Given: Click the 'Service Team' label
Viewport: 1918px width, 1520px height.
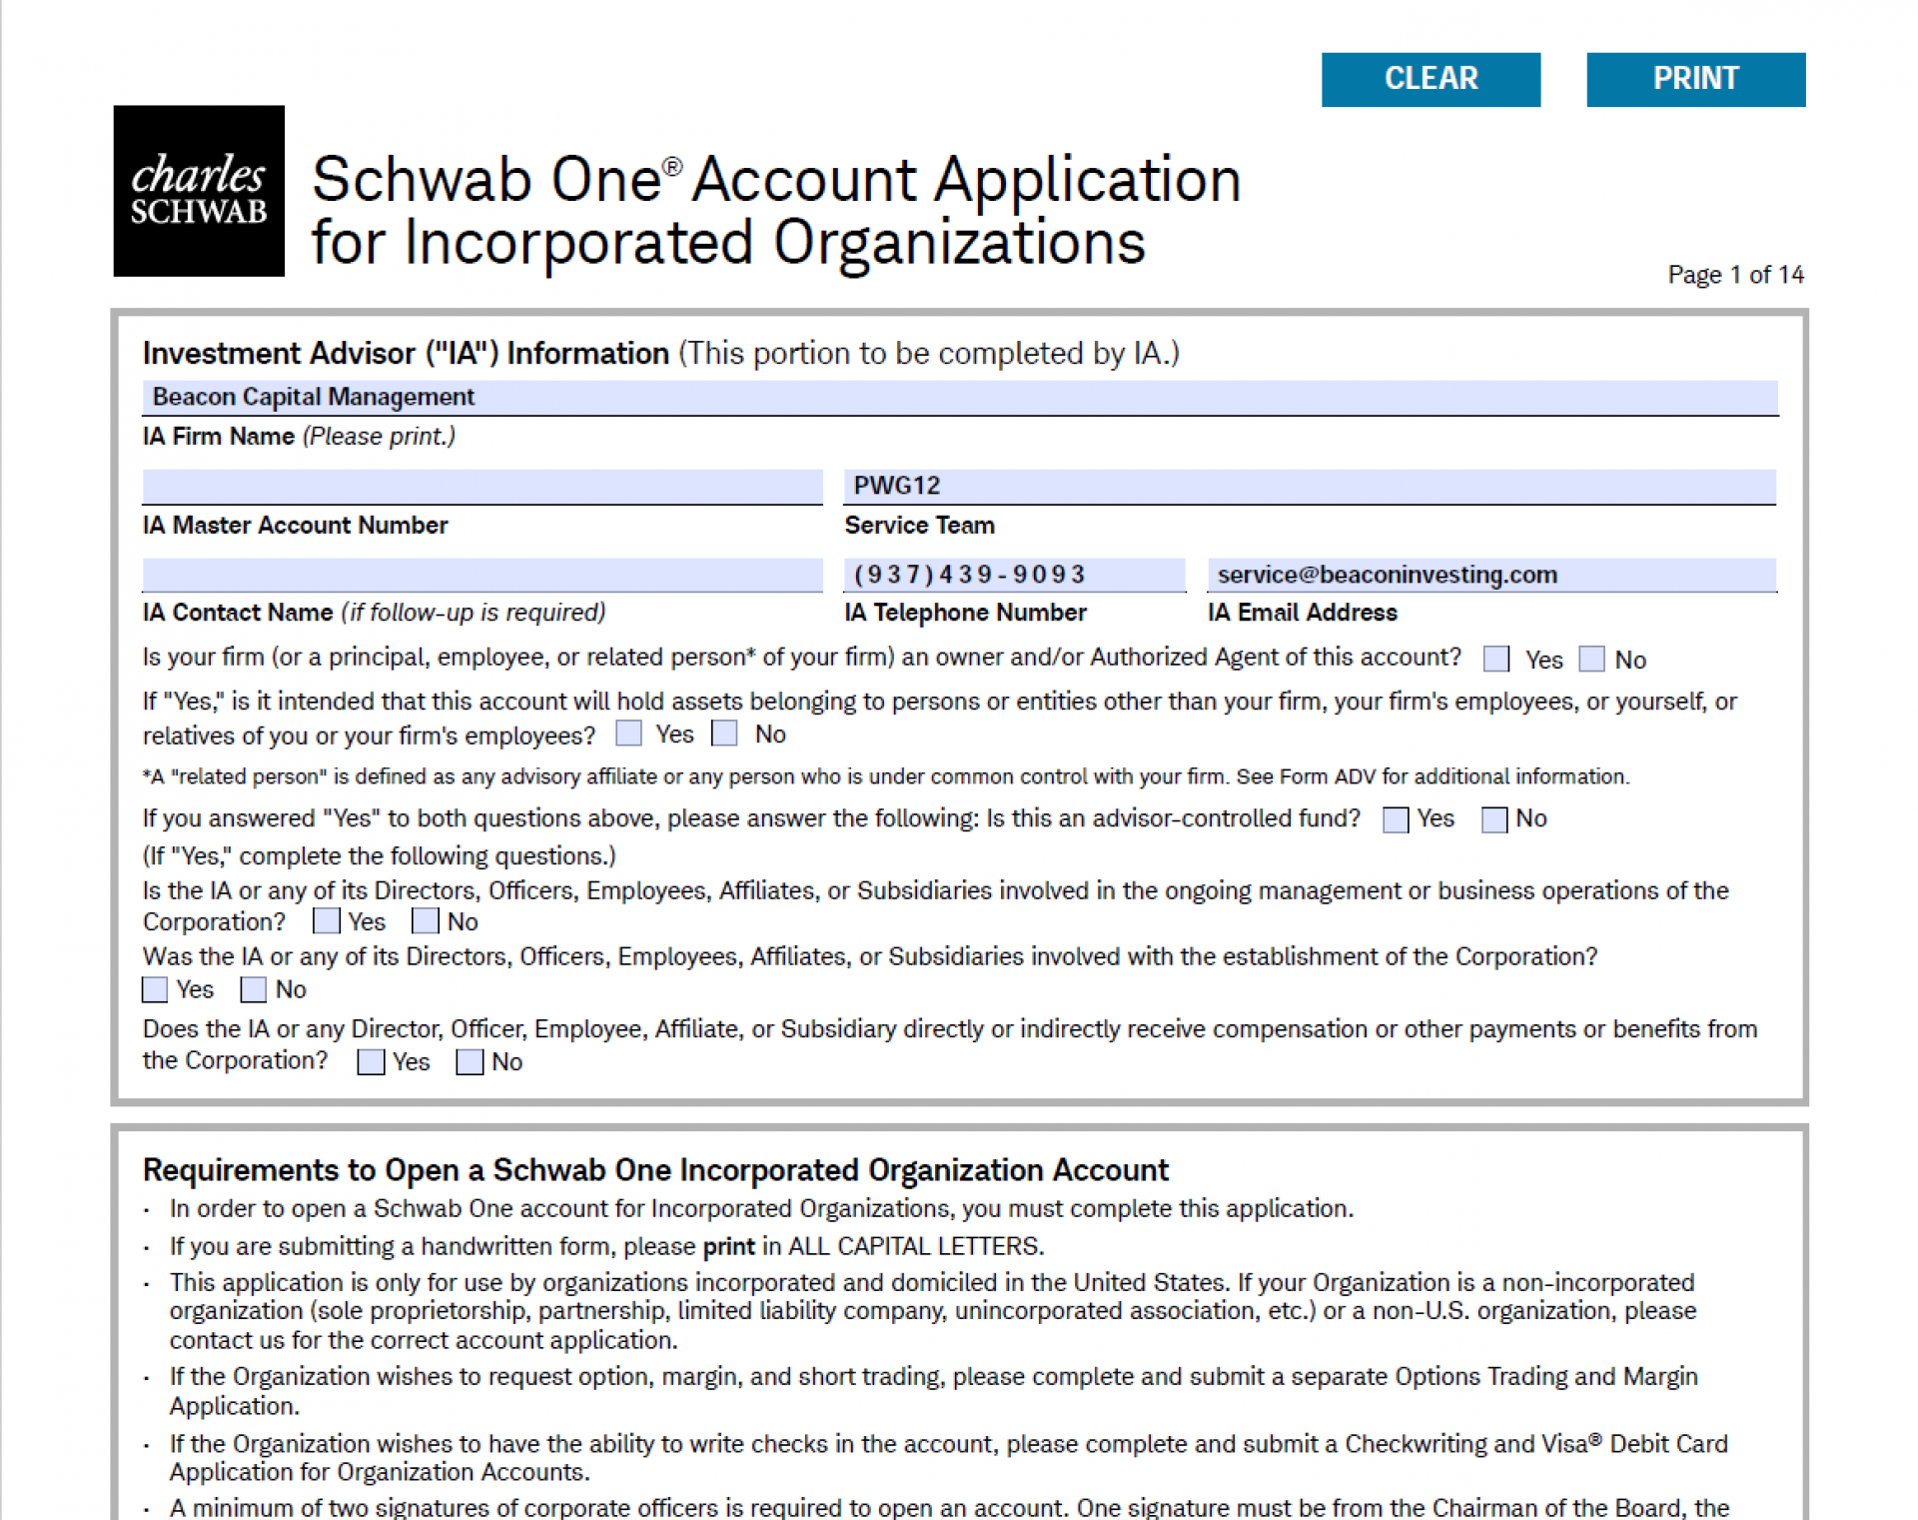Looking at the screenshot, I should pyautogui.click(x=919, y=526).
